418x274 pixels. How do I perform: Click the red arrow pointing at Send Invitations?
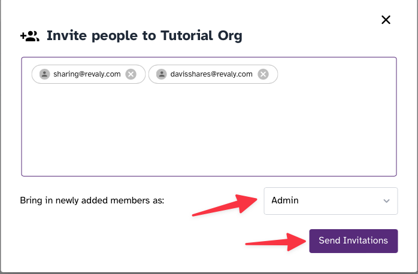(275, 242)
